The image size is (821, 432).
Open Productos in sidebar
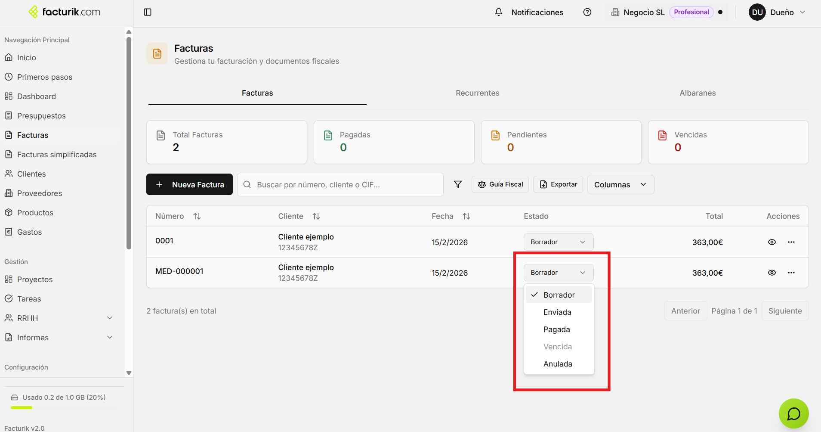(x=62, y=213)
